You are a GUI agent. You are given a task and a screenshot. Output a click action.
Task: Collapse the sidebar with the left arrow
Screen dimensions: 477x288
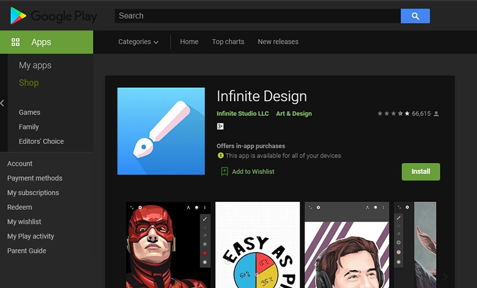[x=2, y=103]
